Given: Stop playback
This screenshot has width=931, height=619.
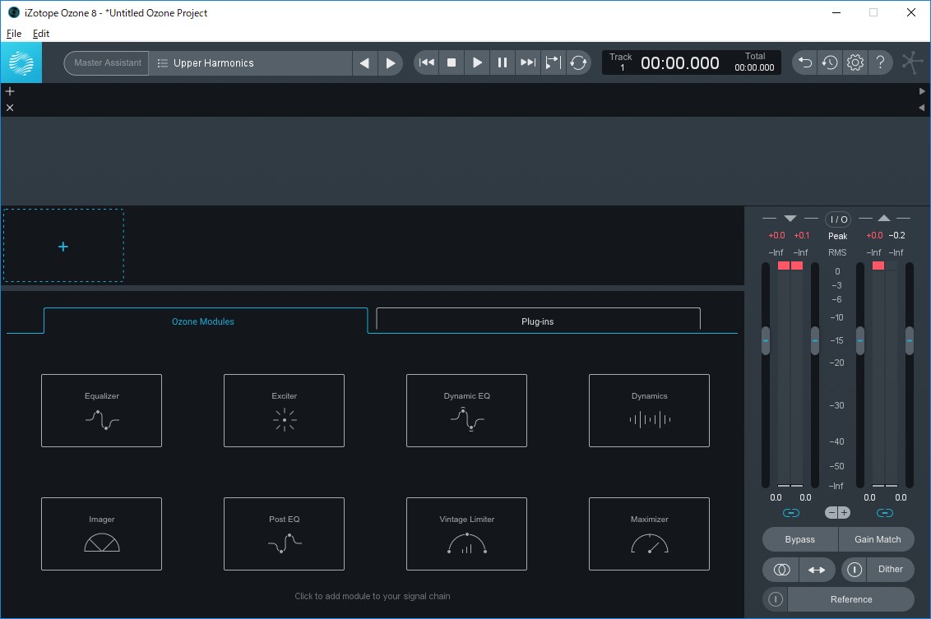Looking at the screenshot, I should tap(452, 62).
